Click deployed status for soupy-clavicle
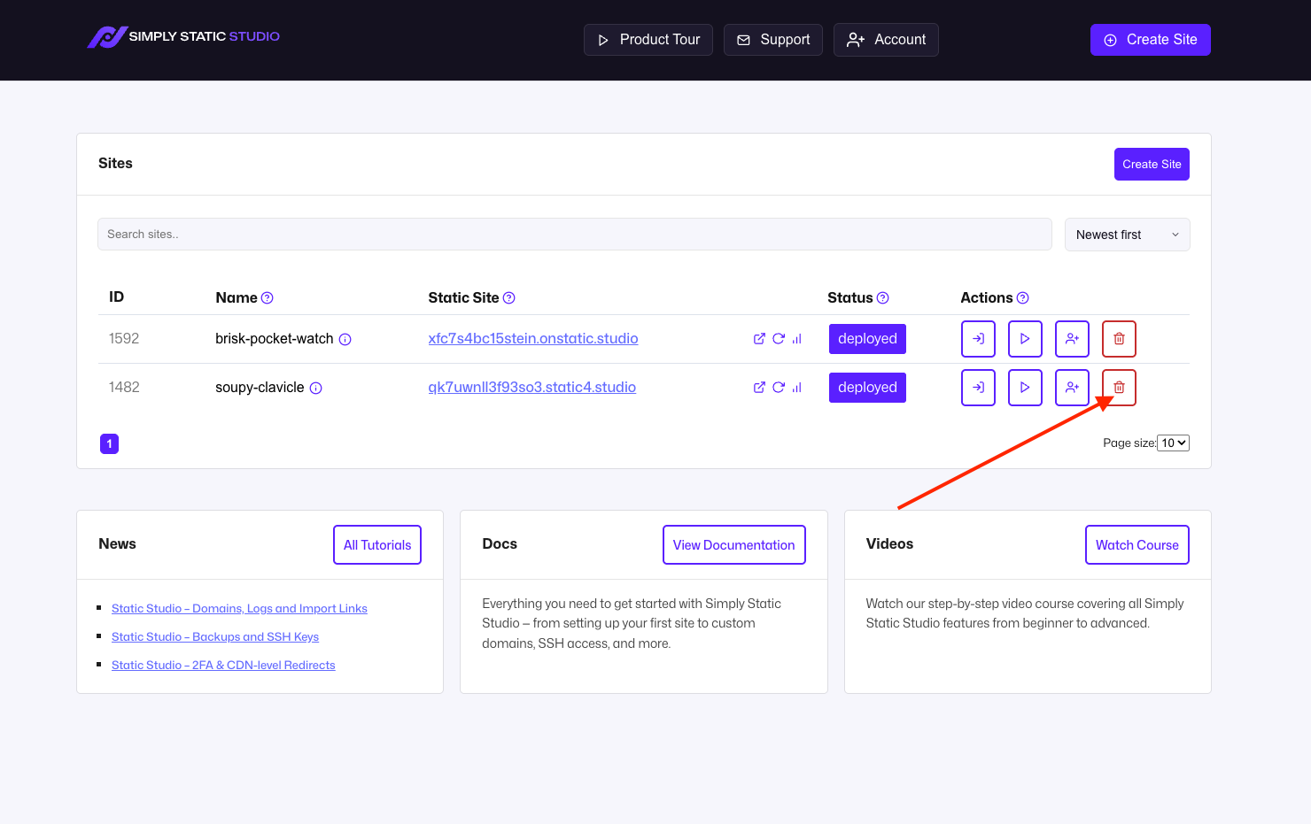 [867, 388]
